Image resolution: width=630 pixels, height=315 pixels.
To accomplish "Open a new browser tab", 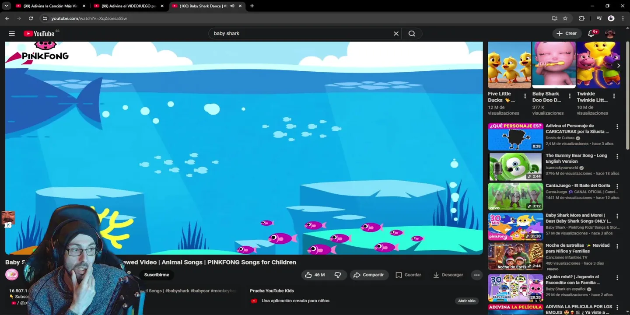I will point(252,6).
